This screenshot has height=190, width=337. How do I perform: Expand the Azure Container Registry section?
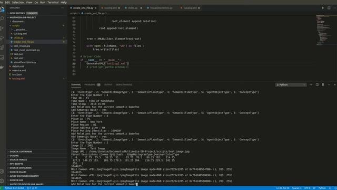pyautogui.click(x=36, y=176)
